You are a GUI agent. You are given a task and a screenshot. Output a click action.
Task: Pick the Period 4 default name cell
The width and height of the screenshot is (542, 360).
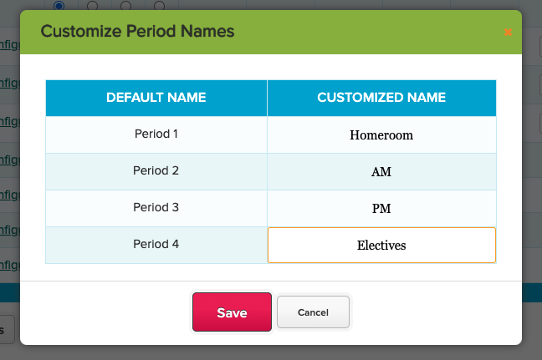[156, 245]
